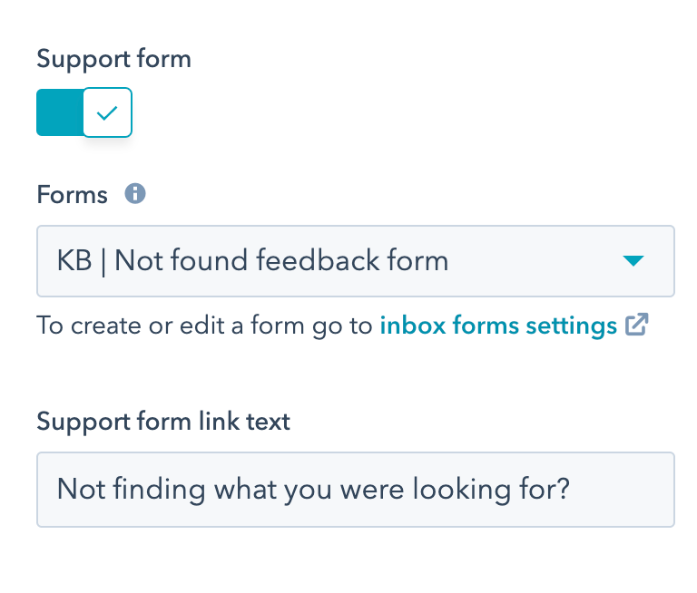Click the 'Support form link text' input field
The height and width of the screenshot is (593, 697).
coord(355,490)
